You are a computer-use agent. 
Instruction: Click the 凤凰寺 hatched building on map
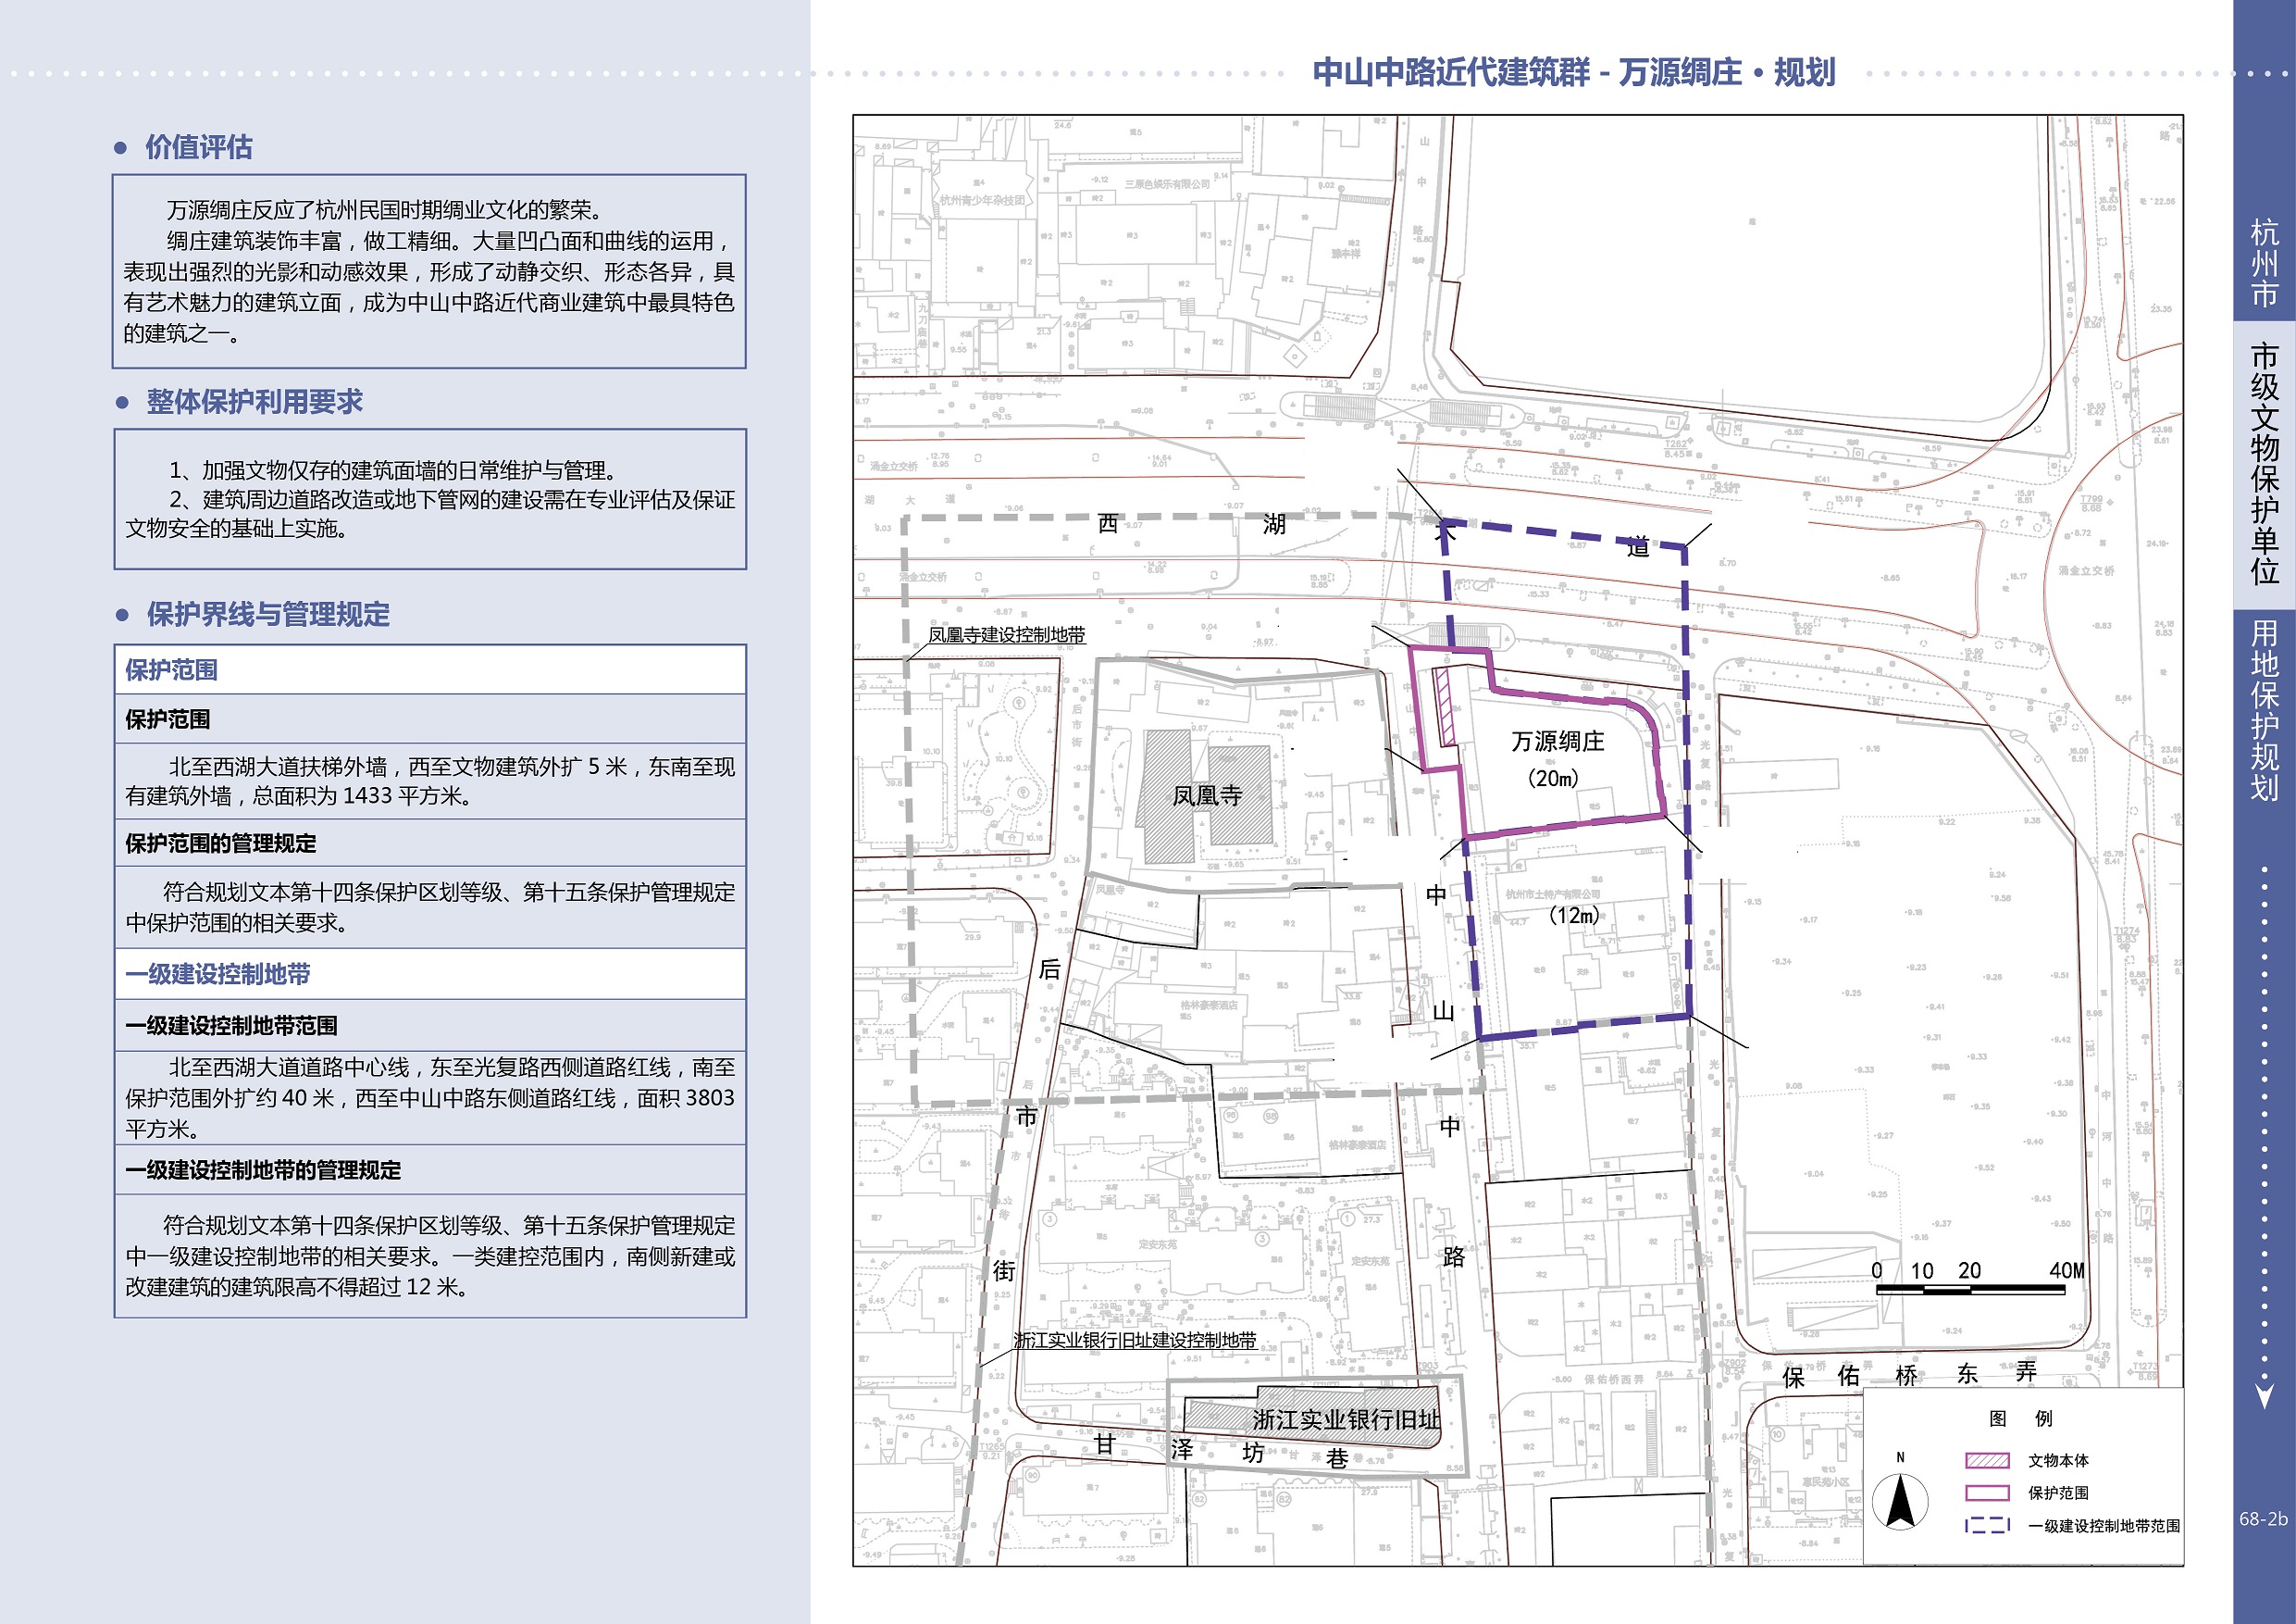coord(1206,794)
